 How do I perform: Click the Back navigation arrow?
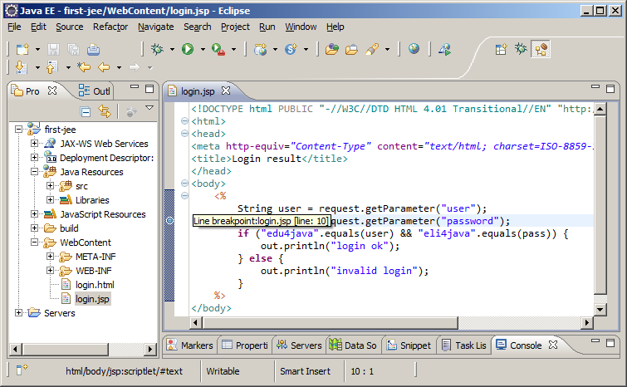click(x=104, y=67)
